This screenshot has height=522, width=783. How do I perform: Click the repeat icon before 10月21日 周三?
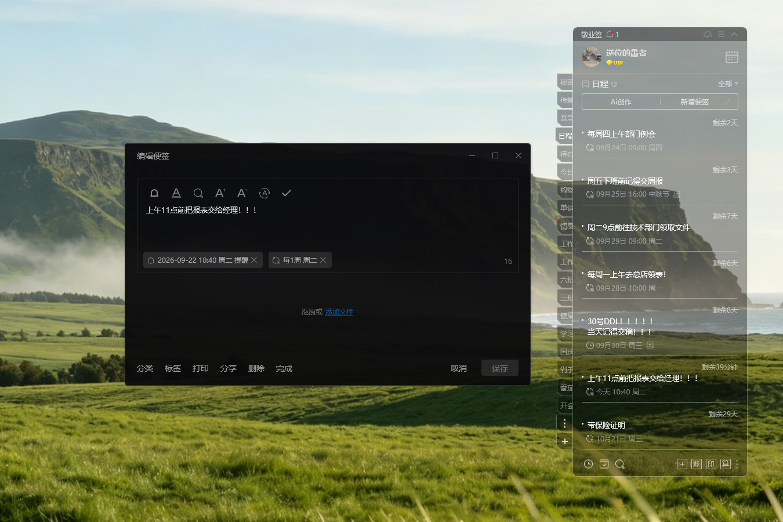coord(590,438)
